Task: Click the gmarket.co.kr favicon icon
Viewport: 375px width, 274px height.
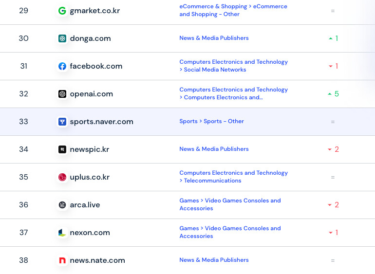Action: (x=62, y=11)
